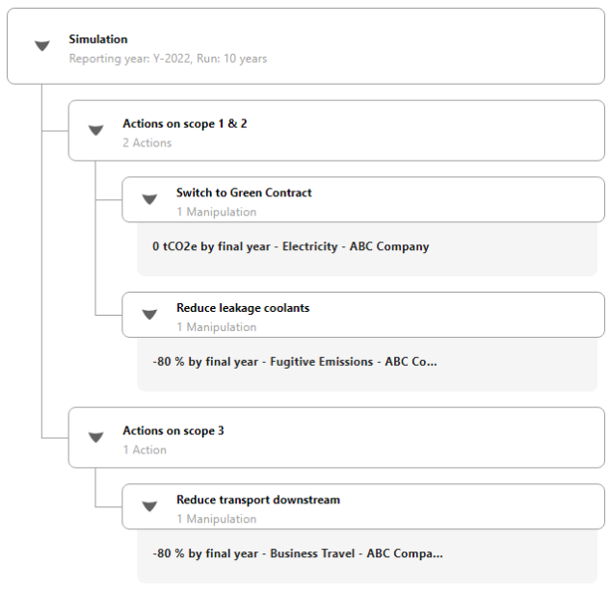Viewport: 610px width, 592px height.
Task: Click Reporting year Y-2022 subtitle
Action: pyautogui.click(x=168, y=59)
